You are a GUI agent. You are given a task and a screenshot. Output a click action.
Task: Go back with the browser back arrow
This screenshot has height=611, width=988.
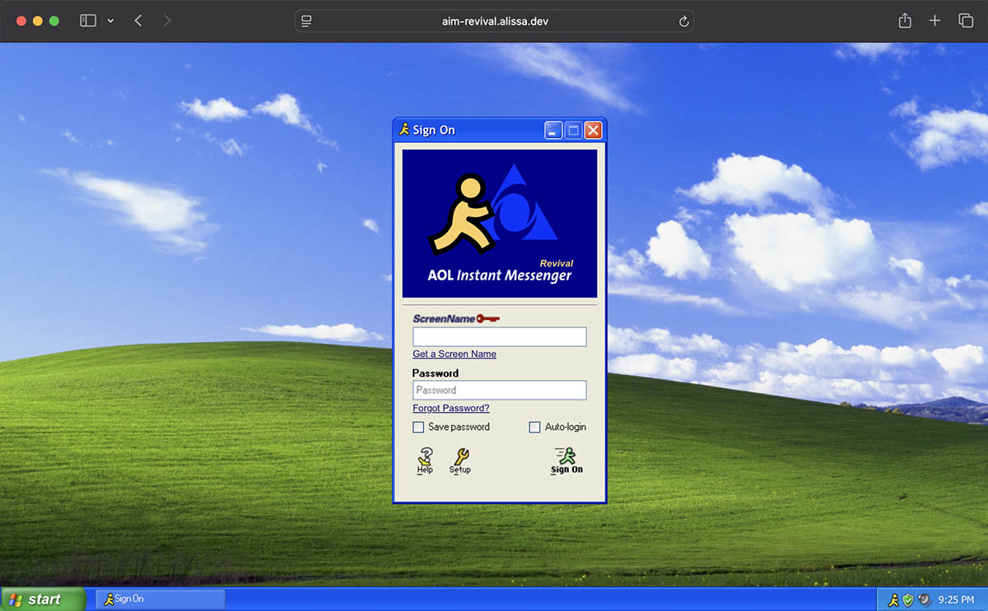(x=138, y=21)
